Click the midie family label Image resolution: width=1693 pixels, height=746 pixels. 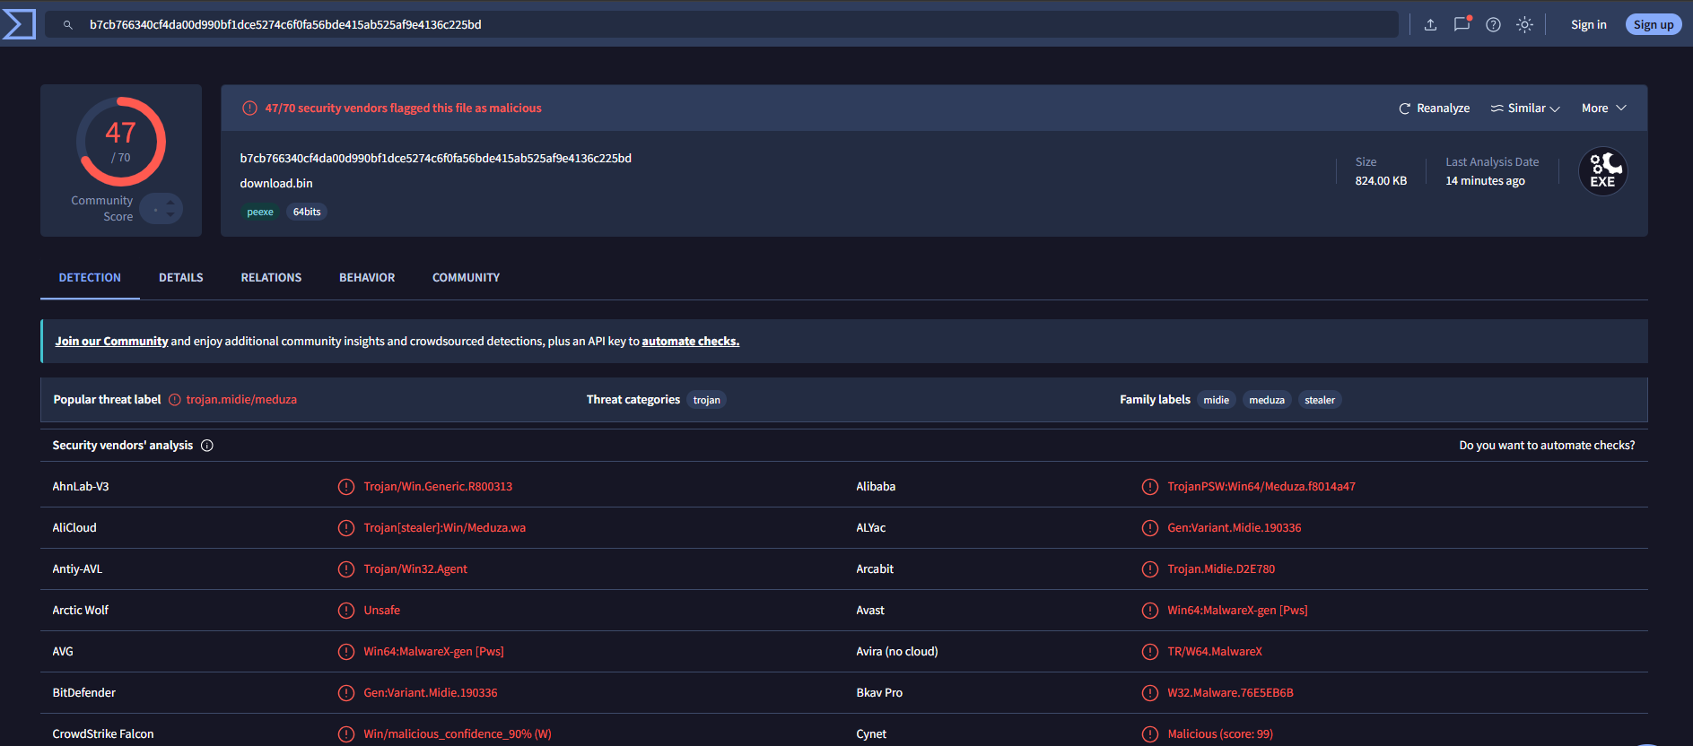[x=1217, y=400]
